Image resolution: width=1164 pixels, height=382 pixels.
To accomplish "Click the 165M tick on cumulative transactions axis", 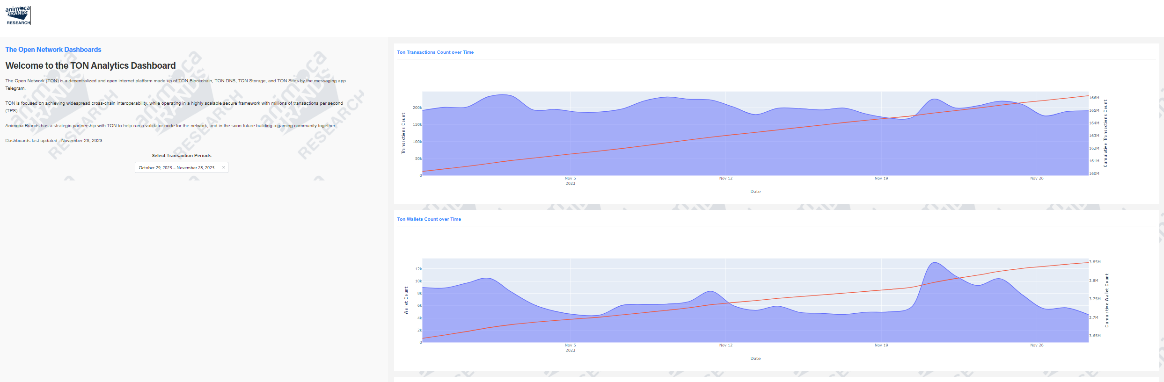I will (x=1094, y=110).
